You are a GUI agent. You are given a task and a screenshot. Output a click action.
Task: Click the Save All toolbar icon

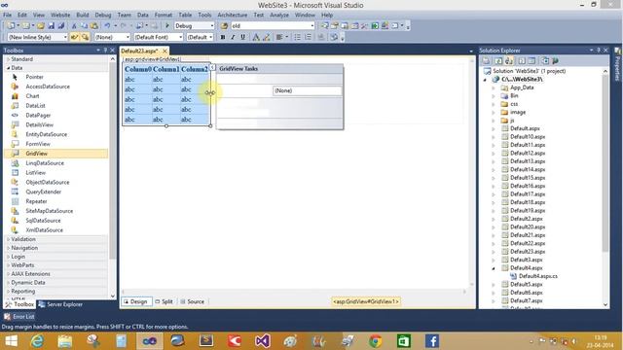click(x=60, y=26)
